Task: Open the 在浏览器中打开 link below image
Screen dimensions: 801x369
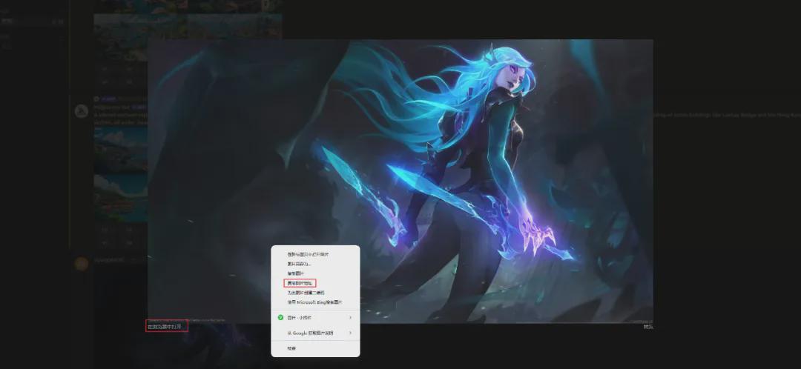Action: point(167,326)
